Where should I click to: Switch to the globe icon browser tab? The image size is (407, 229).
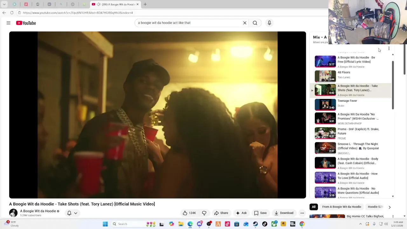[72, 4]
